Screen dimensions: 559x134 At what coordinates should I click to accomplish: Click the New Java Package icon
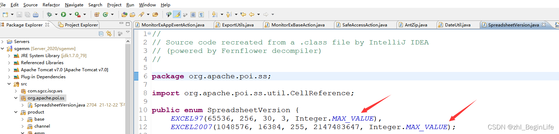(97, 14)
